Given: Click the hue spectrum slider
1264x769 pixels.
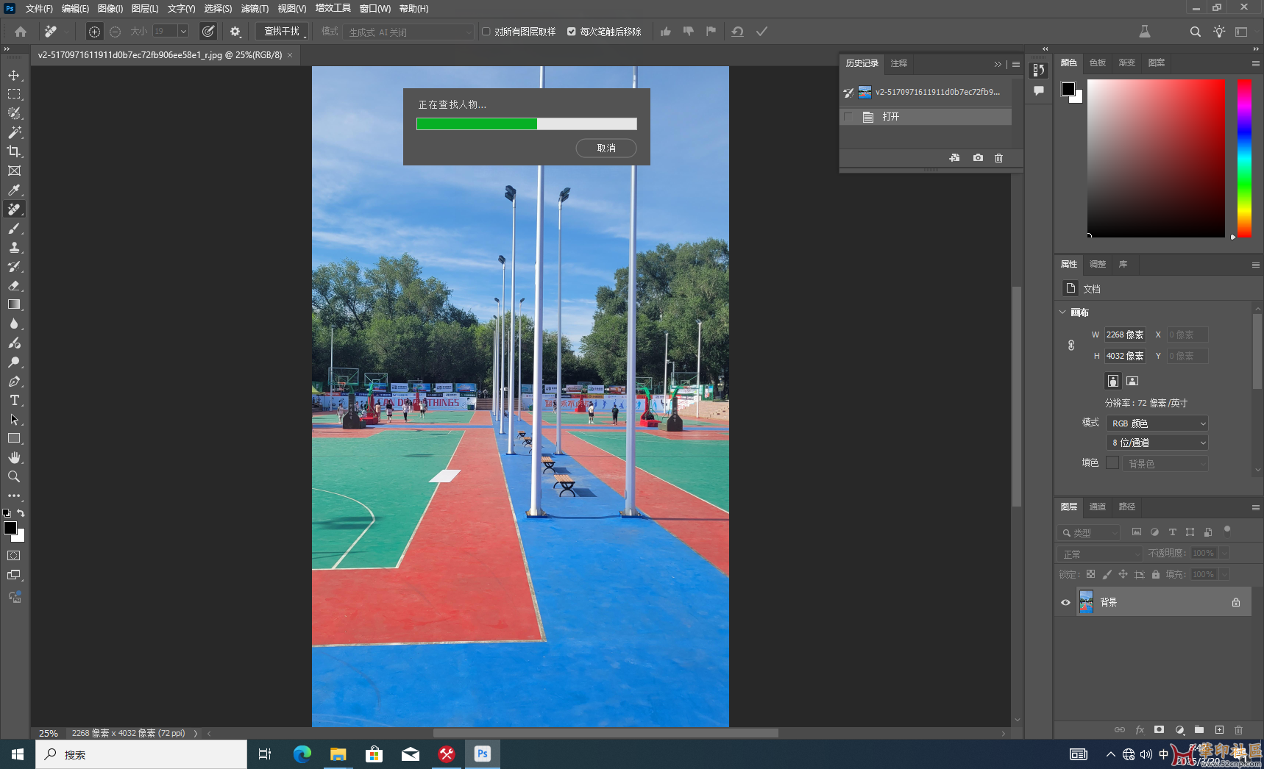Looking at the screenshot, I should (x=1244, y=158).
